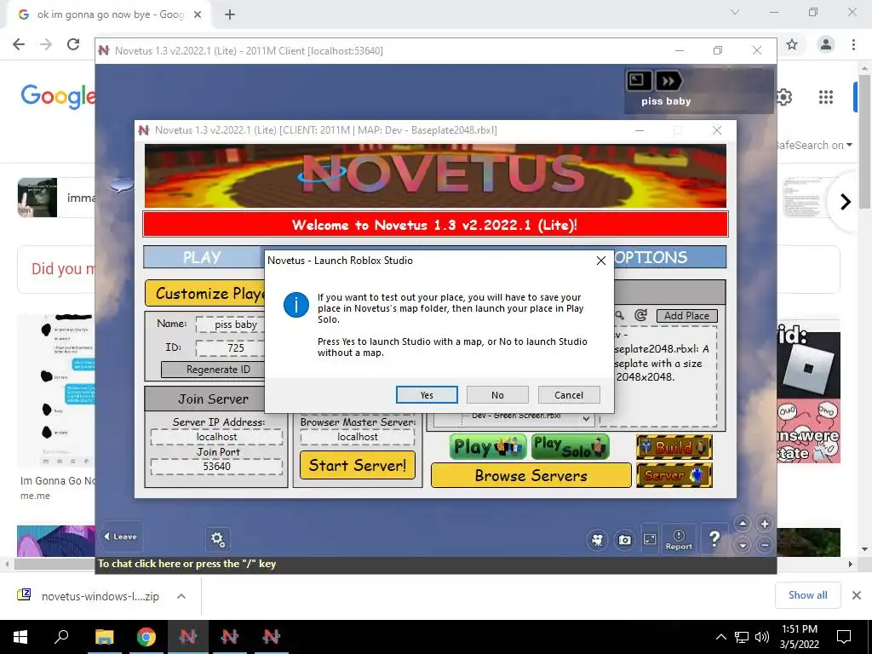Open the OPTIONS tab in Novetus
The image size is (872, 654).
[651, 257]
